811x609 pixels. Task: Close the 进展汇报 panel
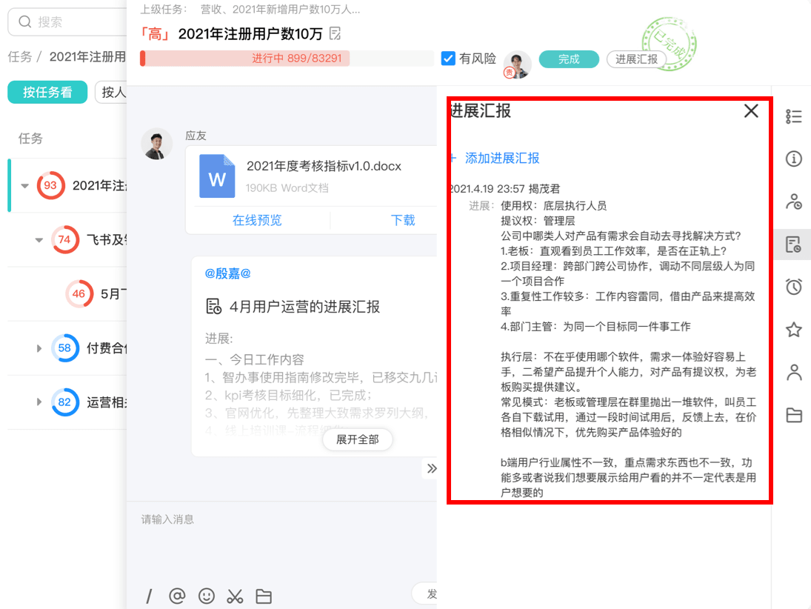751,110
